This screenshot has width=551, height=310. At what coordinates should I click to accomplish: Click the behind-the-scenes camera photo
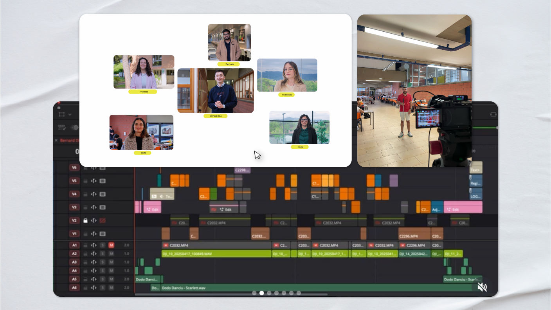(x=414, y=91)
